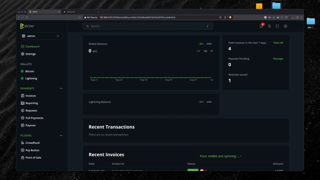
Task: Click the Invoice Id column header
Action: pyautogui.click(x=118, y=163)
